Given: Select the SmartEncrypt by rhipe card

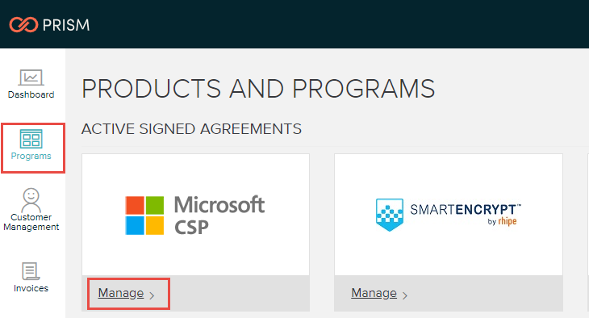Looking at the screenshot, I should tap(449, 232).
